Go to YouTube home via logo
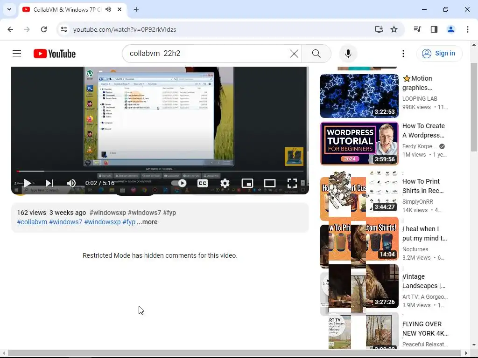Image resolution: width=478 pixels, height=358 pixels. [x=55, y=54]
